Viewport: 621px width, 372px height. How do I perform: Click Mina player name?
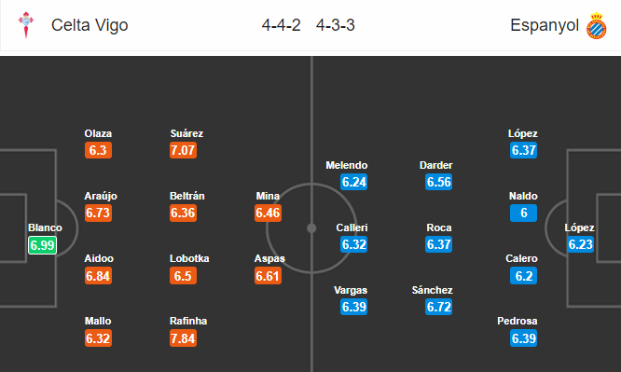(268, 196)
